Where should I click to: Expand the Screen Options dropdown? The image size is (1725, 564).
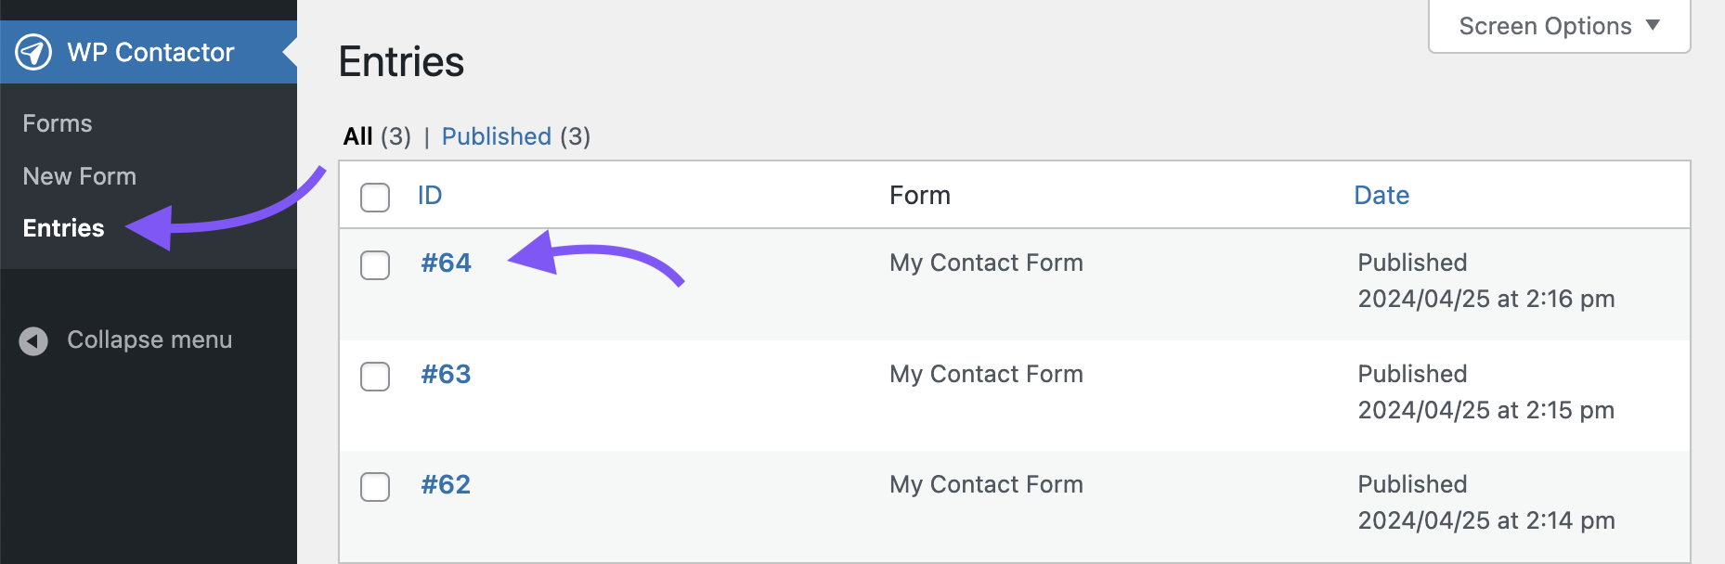1559,26
